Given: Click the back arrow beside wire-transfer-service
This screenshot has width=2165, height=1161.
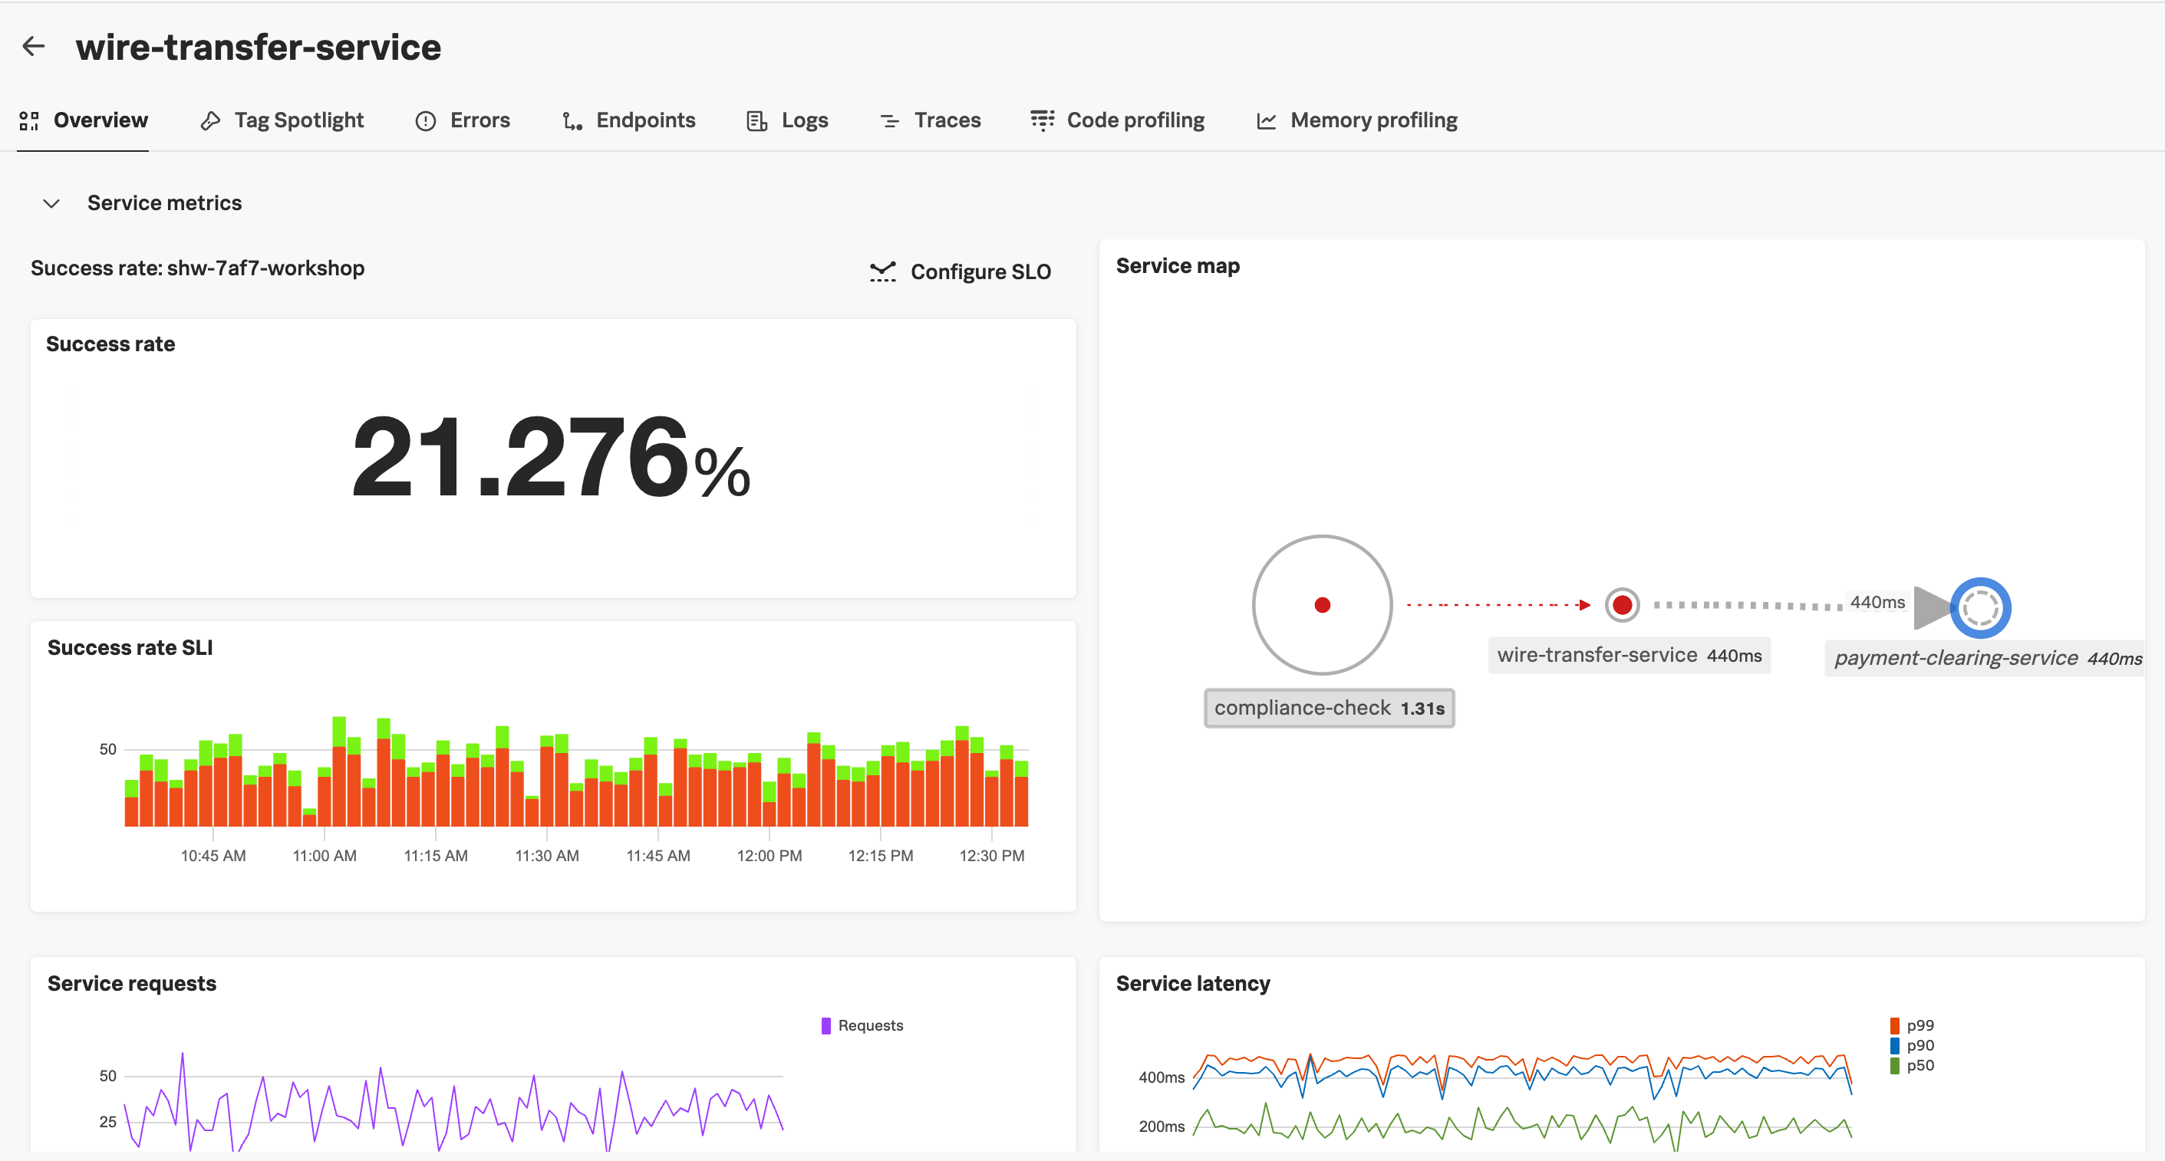Looking at the screenshot, I should pos(34,46).
